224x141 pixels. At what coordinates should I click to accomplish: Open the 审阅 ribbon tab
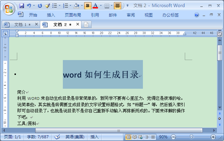tap(131, 15)
